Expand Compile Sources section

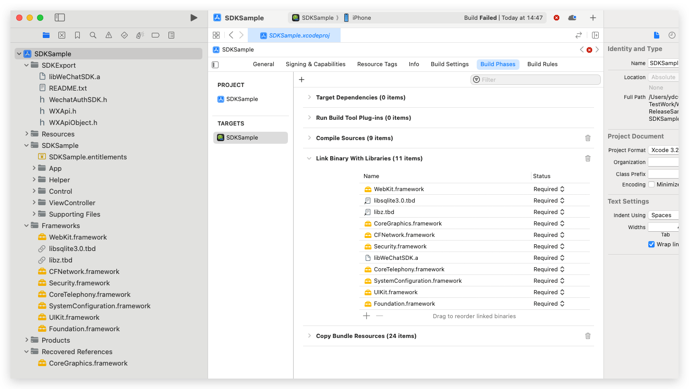pos(309,138)
